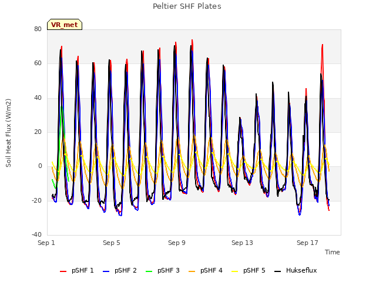Click the red pSHF 1 legend swatch
Image resolution: width=376 pixels, height=282 pixels.
pos(63,271)
